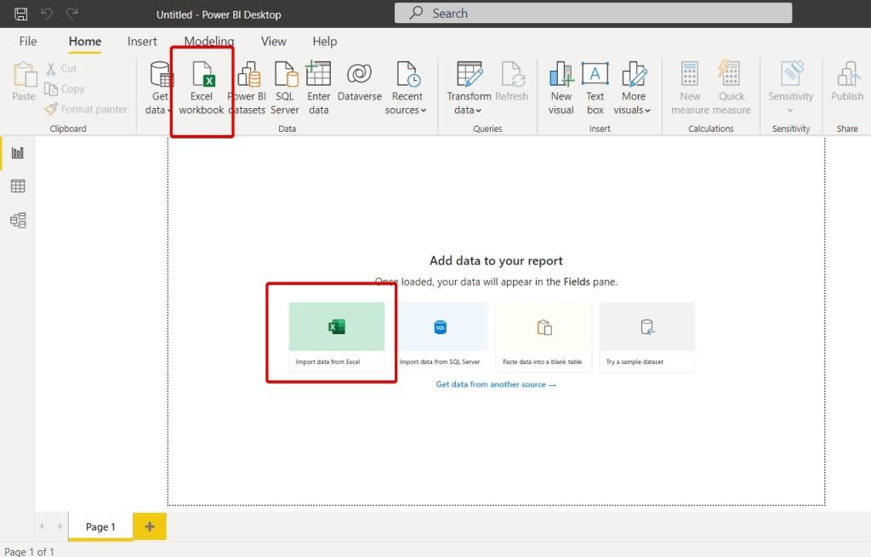Insert a Text box
Viewport: 871px width, 557px height.
595,88
